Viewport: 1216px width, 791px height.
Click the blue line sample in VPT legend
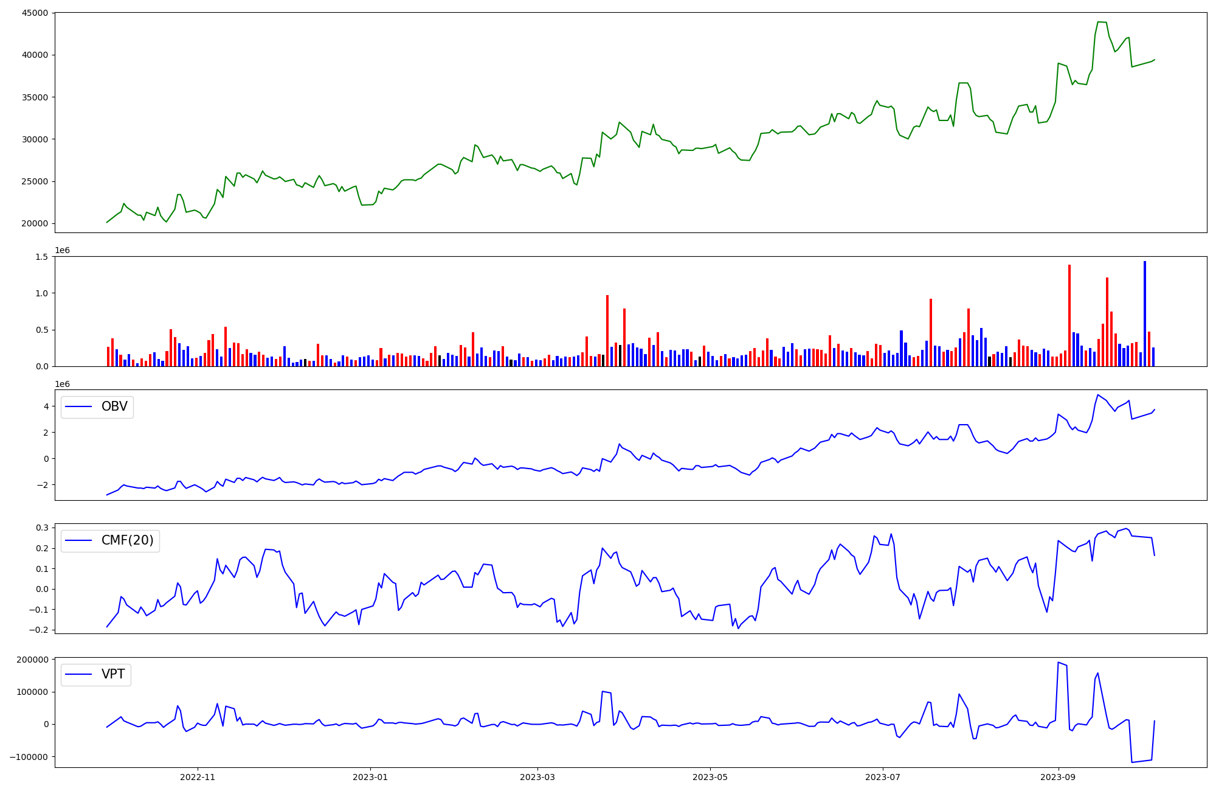click(x=79, y=674)
